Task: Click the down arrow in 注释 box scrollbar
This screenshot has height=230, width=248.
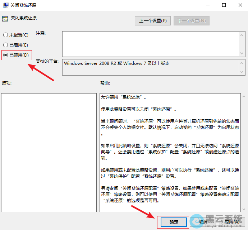Action: (242, 53)
